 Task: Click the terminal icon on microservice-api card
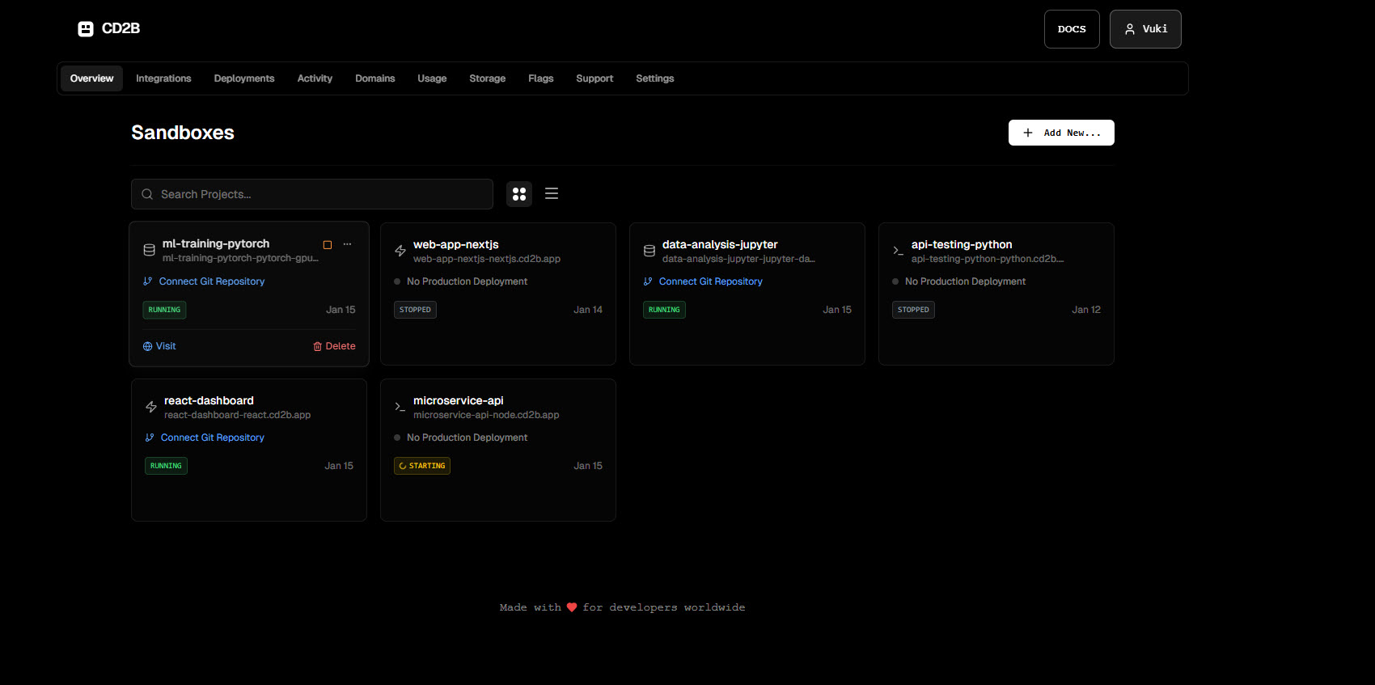point(400,407)
